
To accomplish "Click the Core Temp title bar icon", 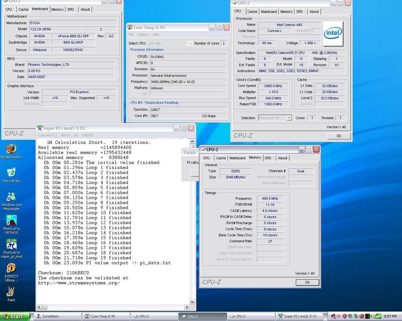I will tap(130, 27).
